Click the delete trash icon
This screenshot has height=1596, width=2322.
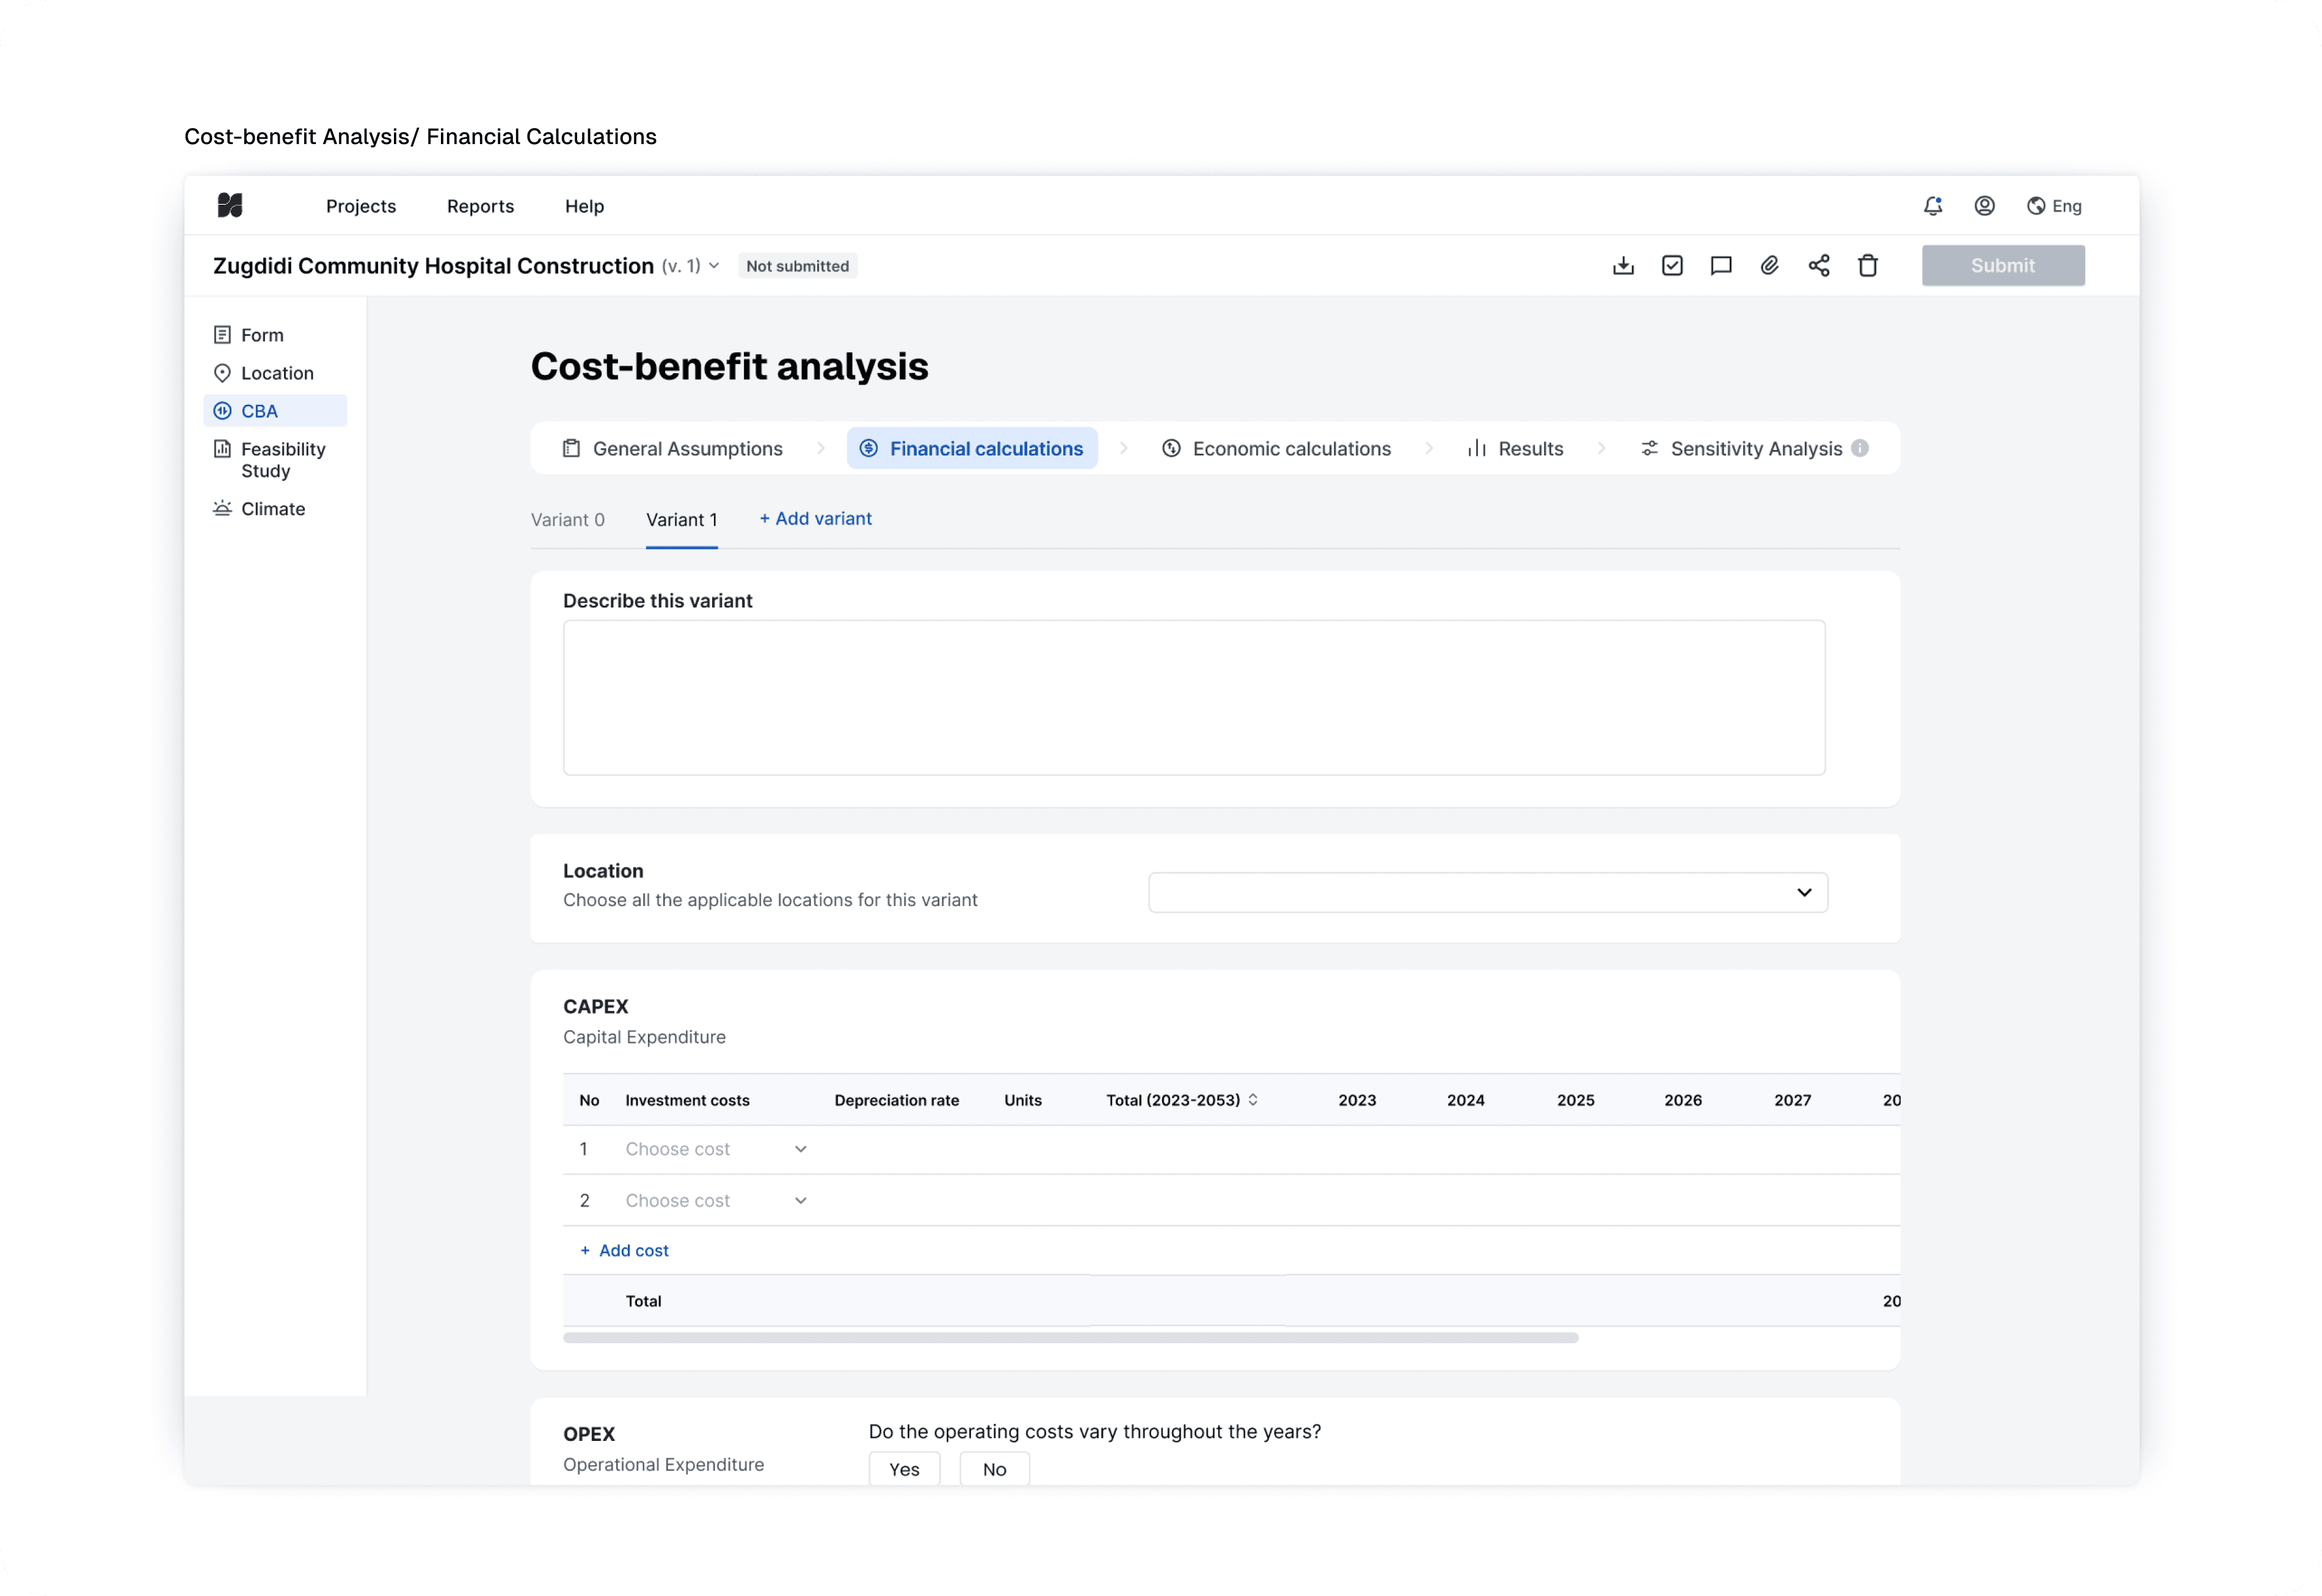click(x=1867, y=266)
